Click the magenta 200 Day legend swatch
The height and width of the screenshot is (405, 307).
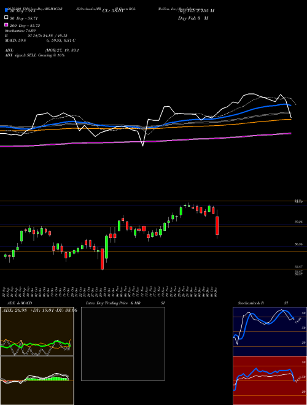[x=7, y=25]
